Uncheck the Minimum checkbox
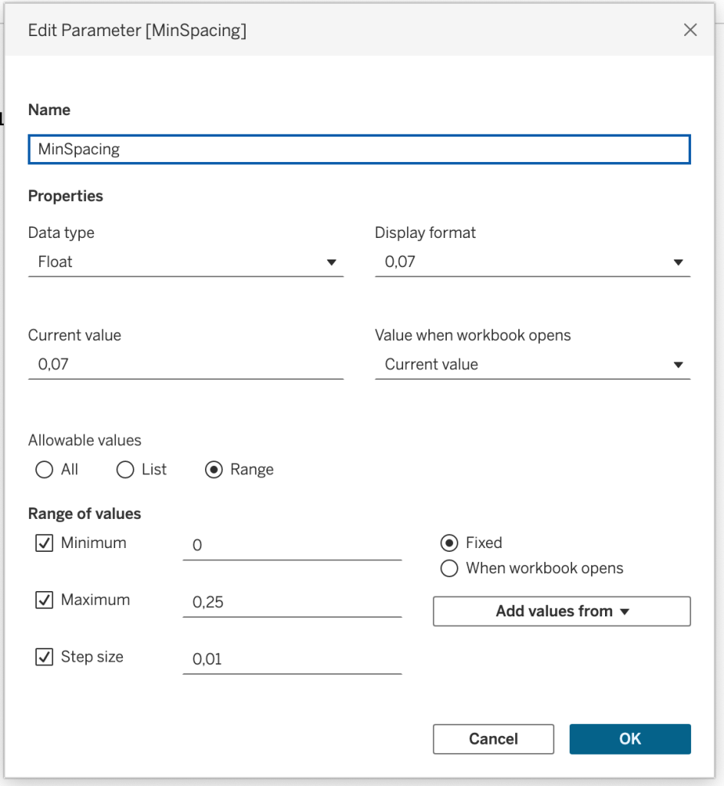 pyautogui.click(x=45, y=543)
